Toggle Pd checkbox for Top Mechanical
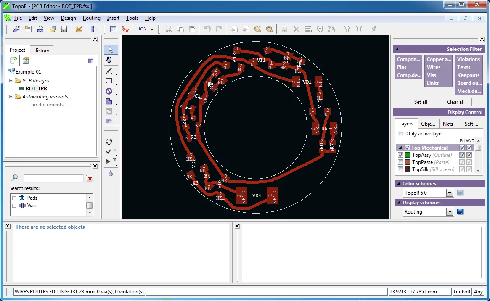490x301 pixels. click(462, 148)
